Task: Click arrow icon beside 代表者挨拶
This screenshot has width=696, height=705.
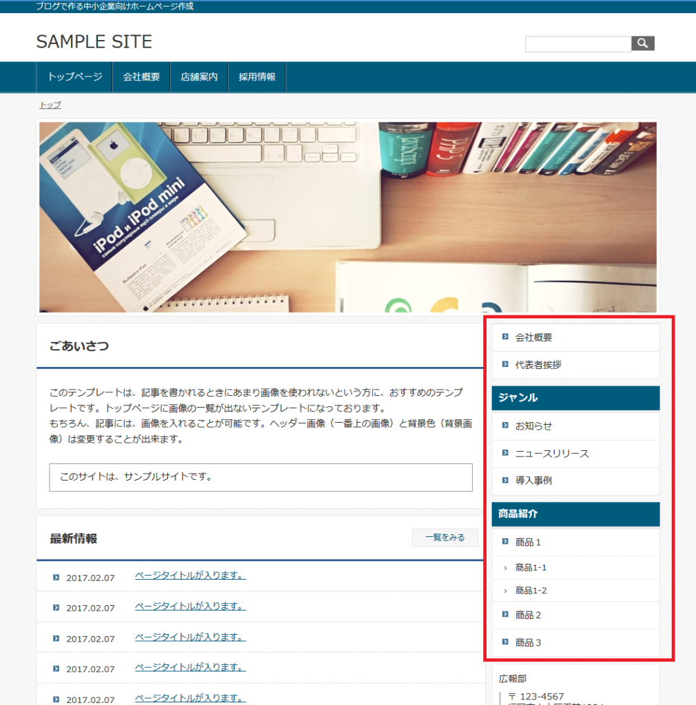Action: pyautogui.click(x=505, y=364)
